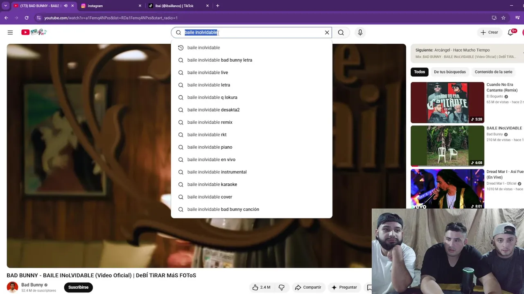This screenshot has width=524, height=294.
Task: Share the video with Compartir
Action: [x=308, y=287]
